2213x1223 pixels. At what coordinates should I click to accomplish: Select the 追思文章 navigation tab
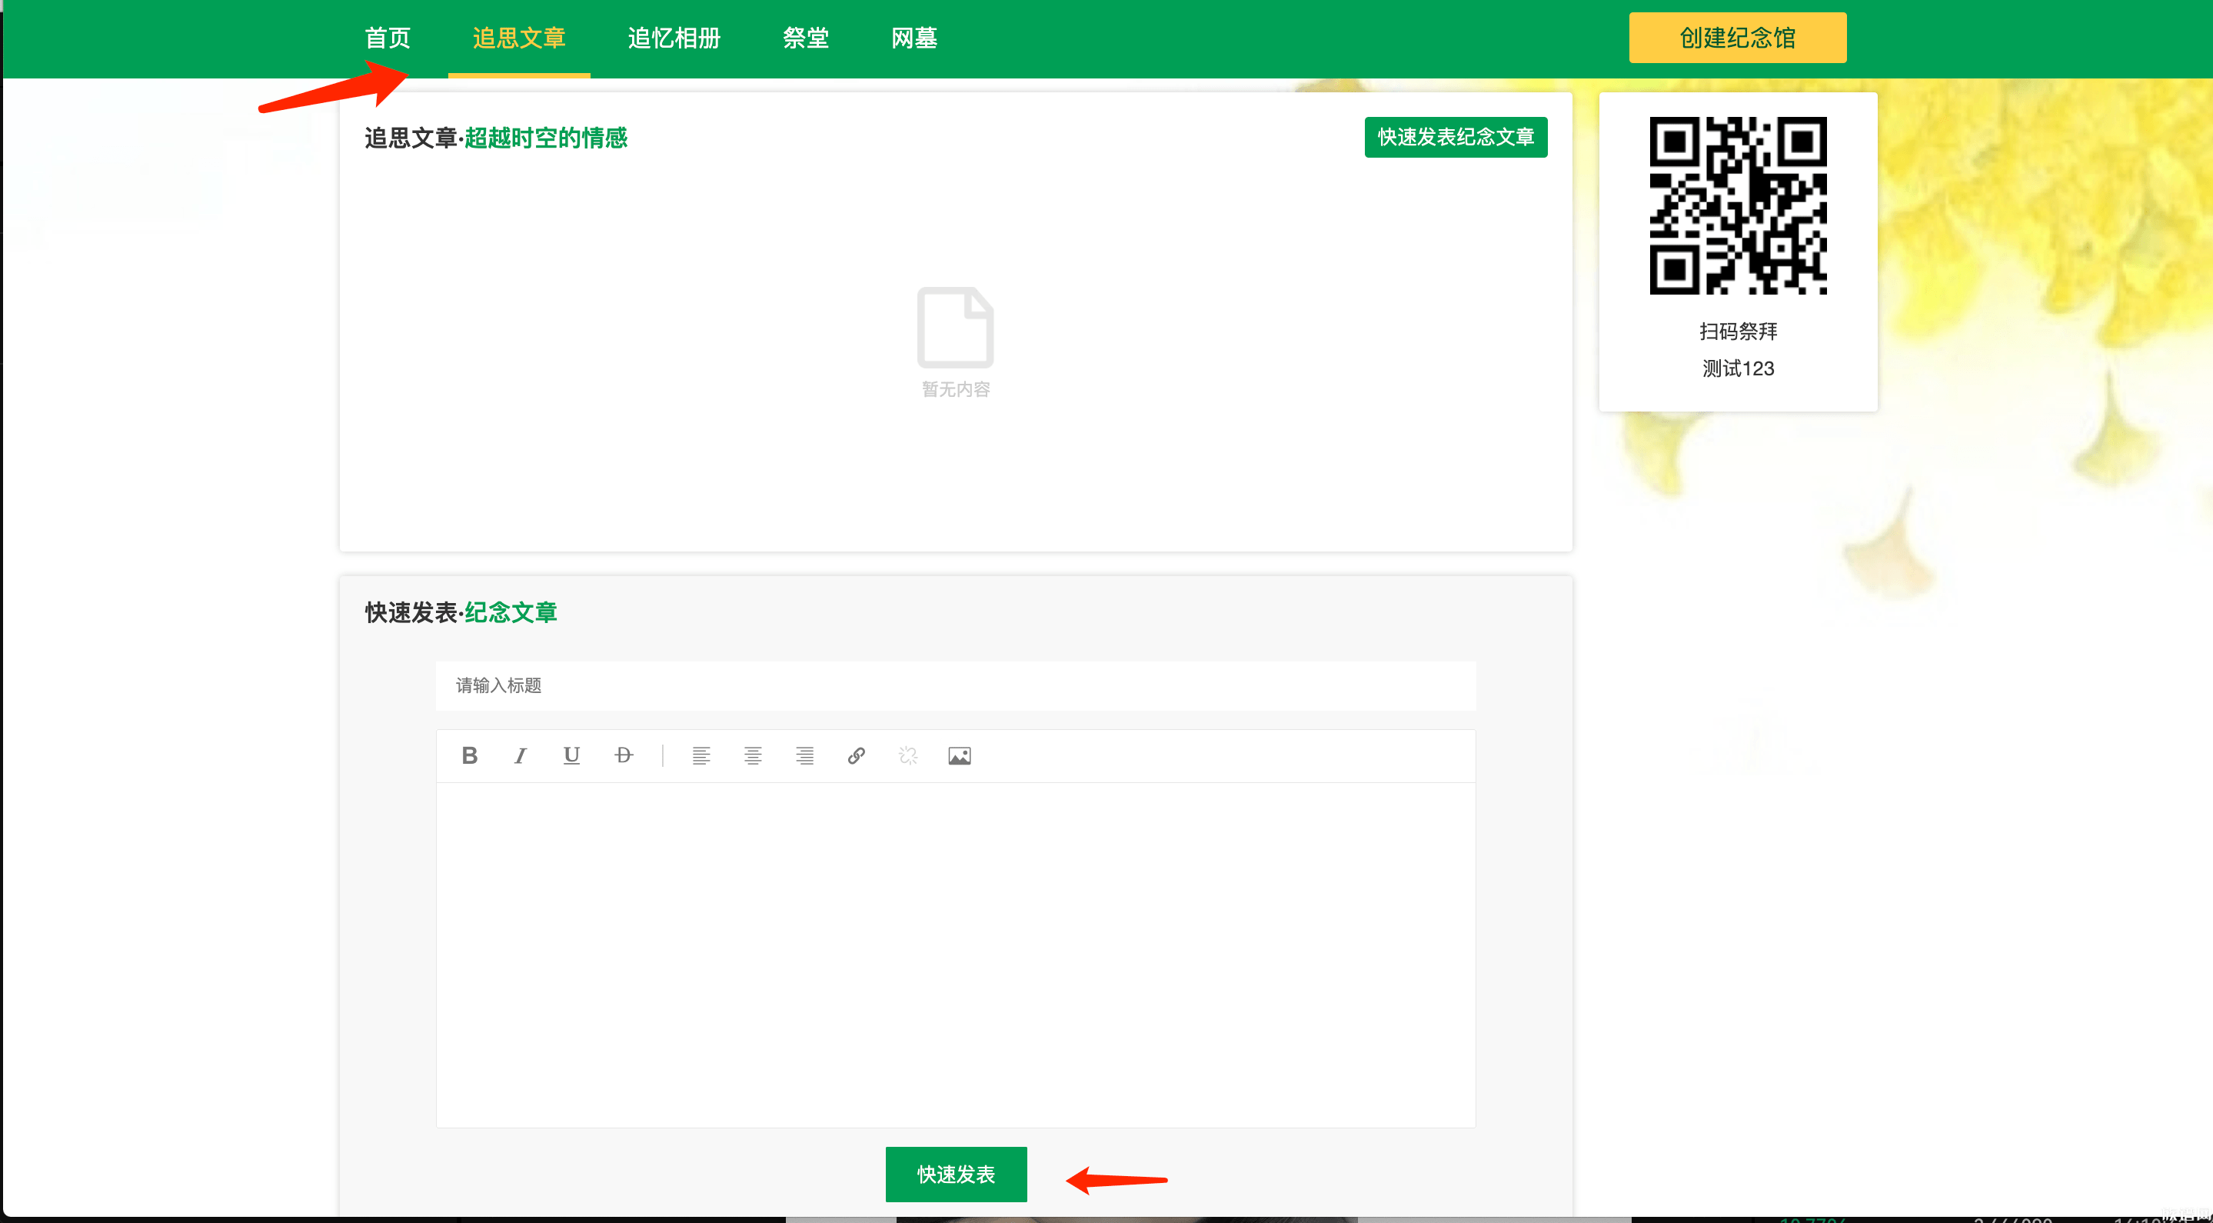(519, 38)
